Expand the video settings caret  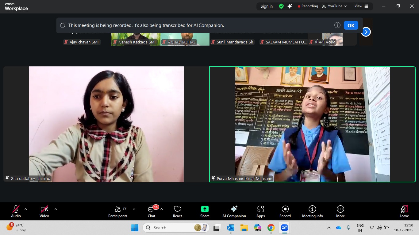pos(56,209)
